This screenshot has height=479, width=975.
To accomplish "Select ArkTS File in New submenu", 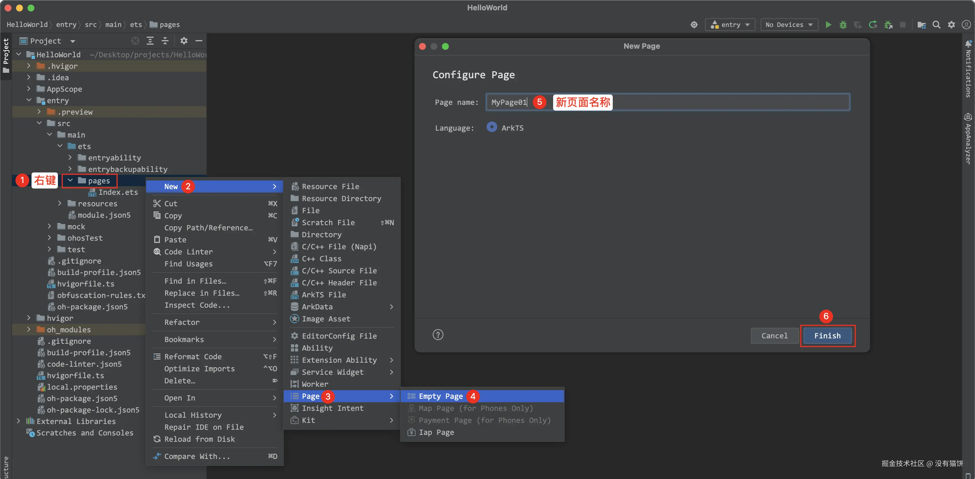I will pyautogui.click(x=324, y=295).
